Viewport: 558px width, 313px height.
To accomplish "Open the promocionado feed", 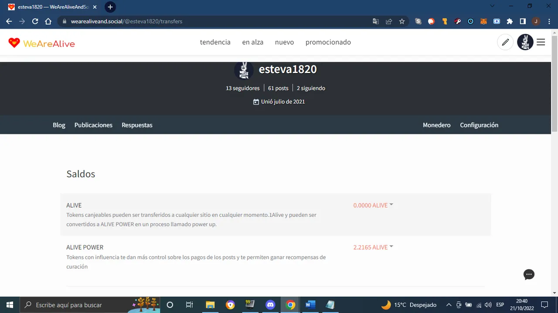I will coord(328,42).
